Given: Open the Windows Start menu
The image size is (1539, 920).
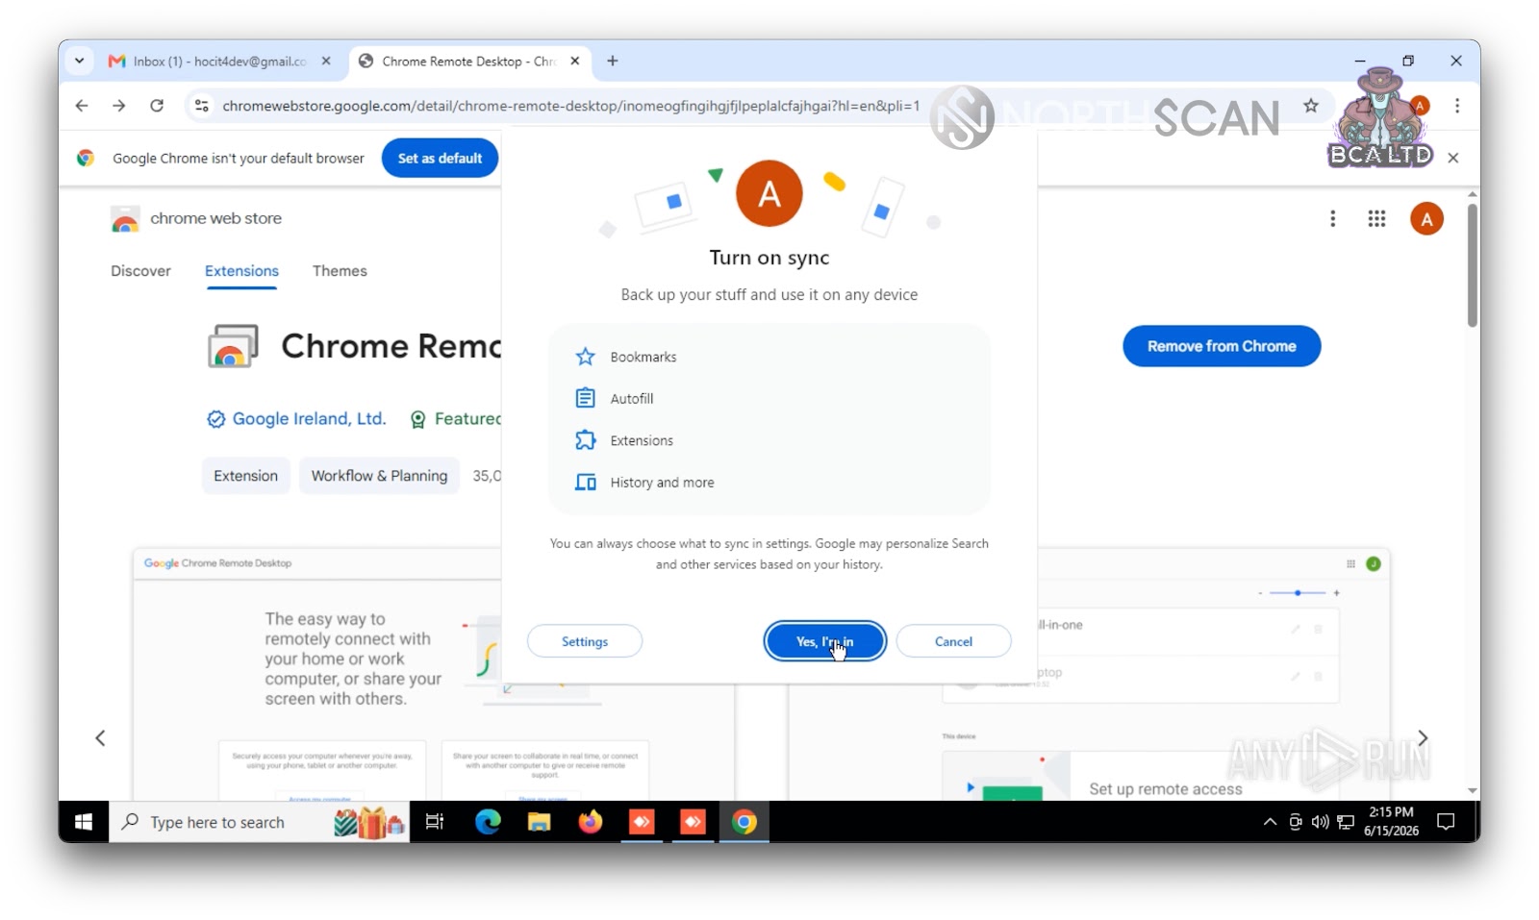Looking at the screenshot, I should coord(84,822).
